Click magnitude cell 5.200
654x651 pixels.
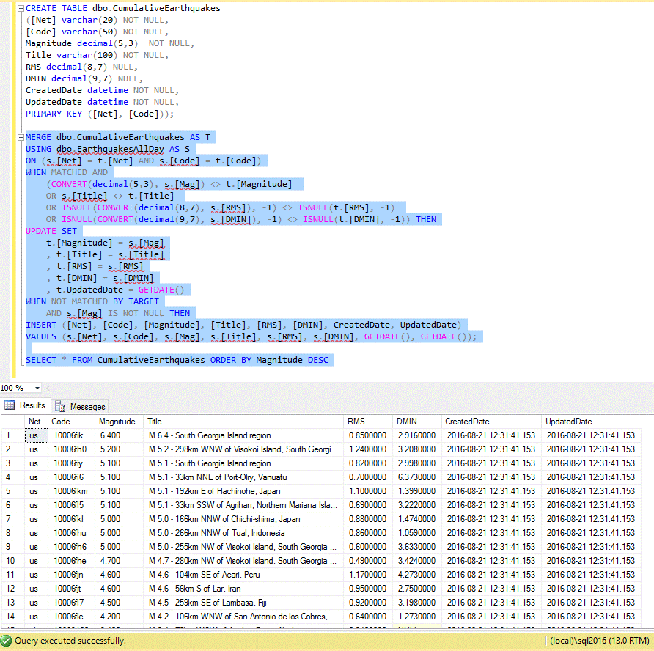pos(120,449)
